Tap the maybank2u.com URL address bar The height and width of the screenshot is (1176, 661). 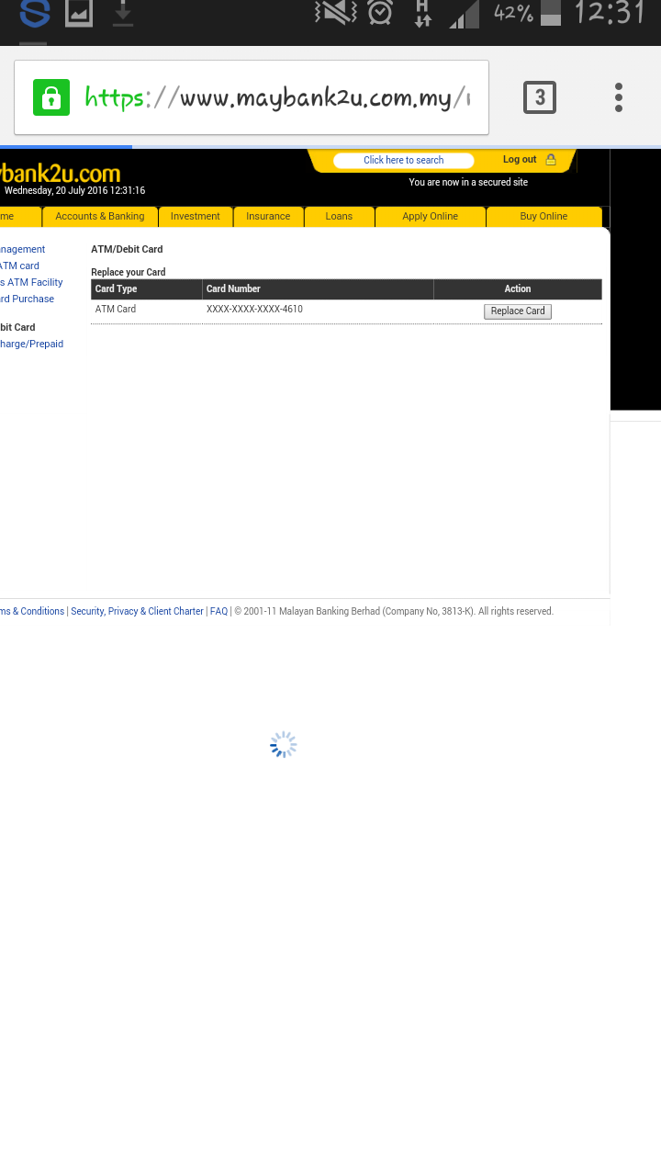click(275, 97)
